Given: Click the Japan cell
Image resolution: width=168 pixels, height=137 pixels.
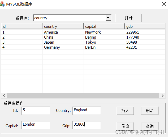Looking at the screenshot, I should [x=49, y=42].
